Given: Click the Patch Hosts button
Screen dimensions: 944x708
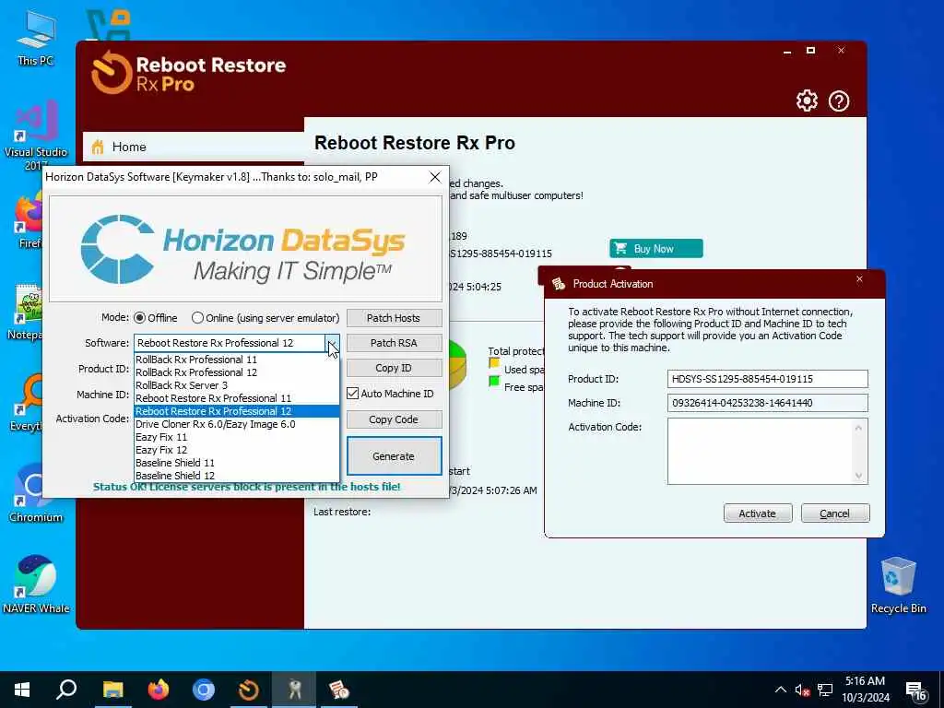Looking at the screenshot, I should pos(394,318).
